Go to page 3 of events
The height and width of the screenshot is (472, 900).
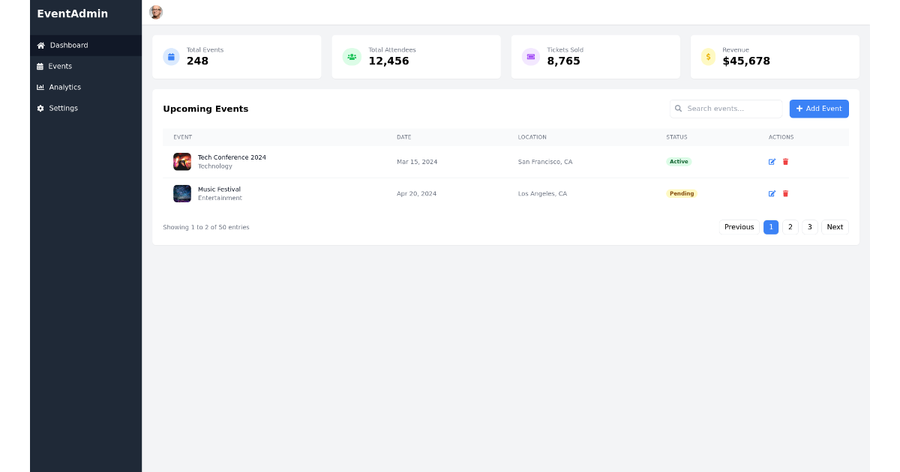click(x=809, y=226)
